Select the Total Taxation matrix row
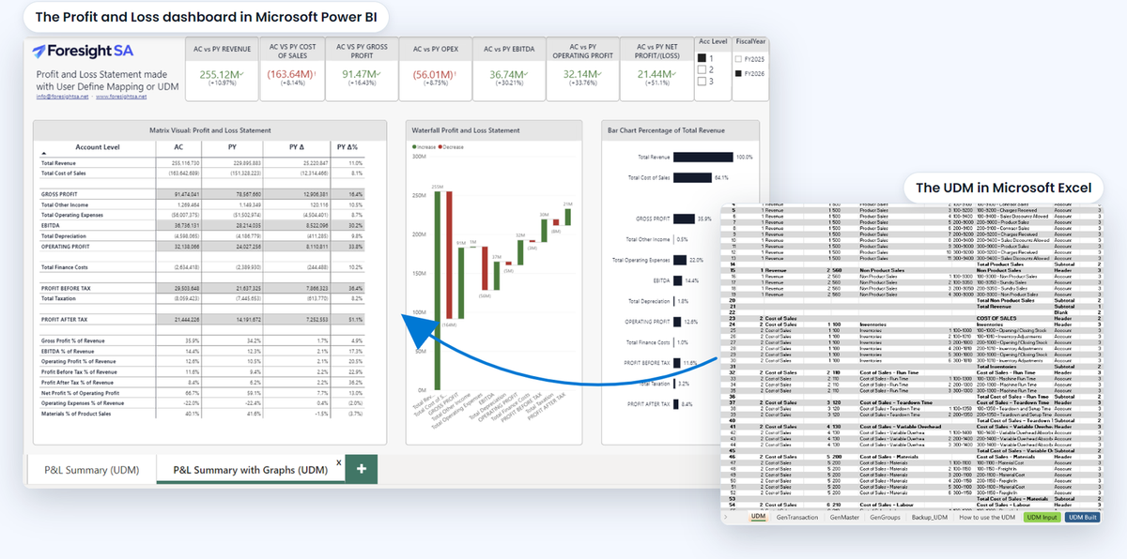 [x=202, y=298]
